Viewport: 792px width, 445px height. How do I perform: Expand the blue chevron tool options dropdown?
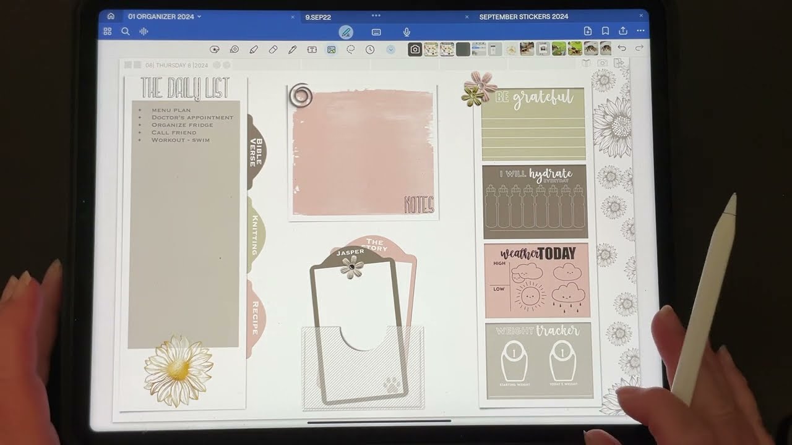[390, 49]
